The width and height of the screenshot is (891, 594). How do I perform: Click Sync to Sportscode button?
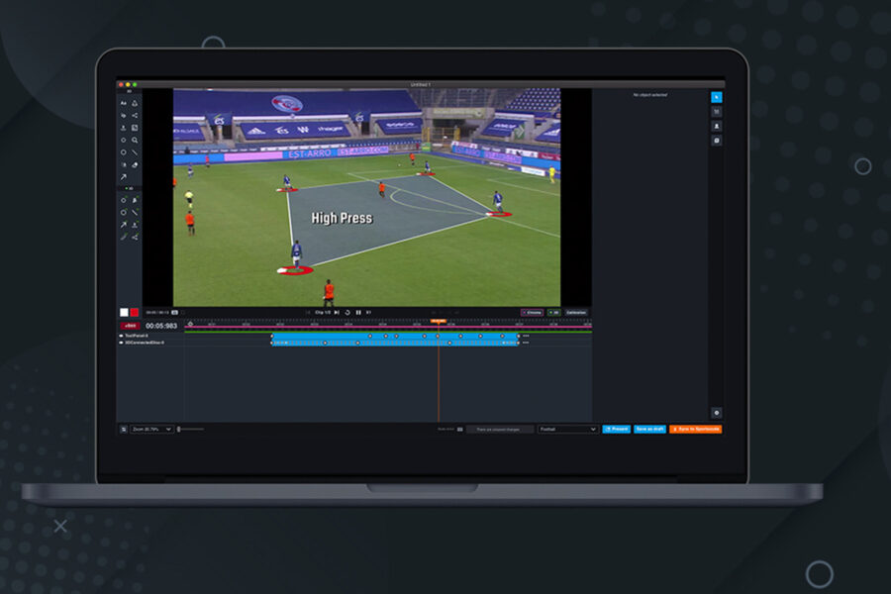(695, 429)
